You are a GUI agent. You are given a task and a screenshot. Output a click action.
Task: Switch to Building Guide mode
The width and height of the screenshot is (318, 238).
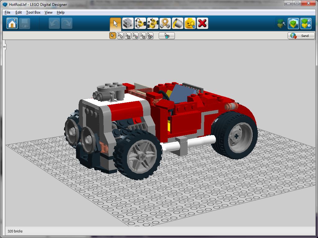[x=306, y=23]
